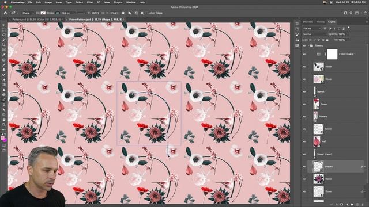Expand Shape 1 layer effects arrow
369x207 pixels.
pyautogui.click(x=365, y=167)
